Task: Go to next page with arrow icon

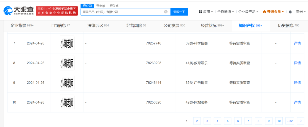Action: click(300, 121)
